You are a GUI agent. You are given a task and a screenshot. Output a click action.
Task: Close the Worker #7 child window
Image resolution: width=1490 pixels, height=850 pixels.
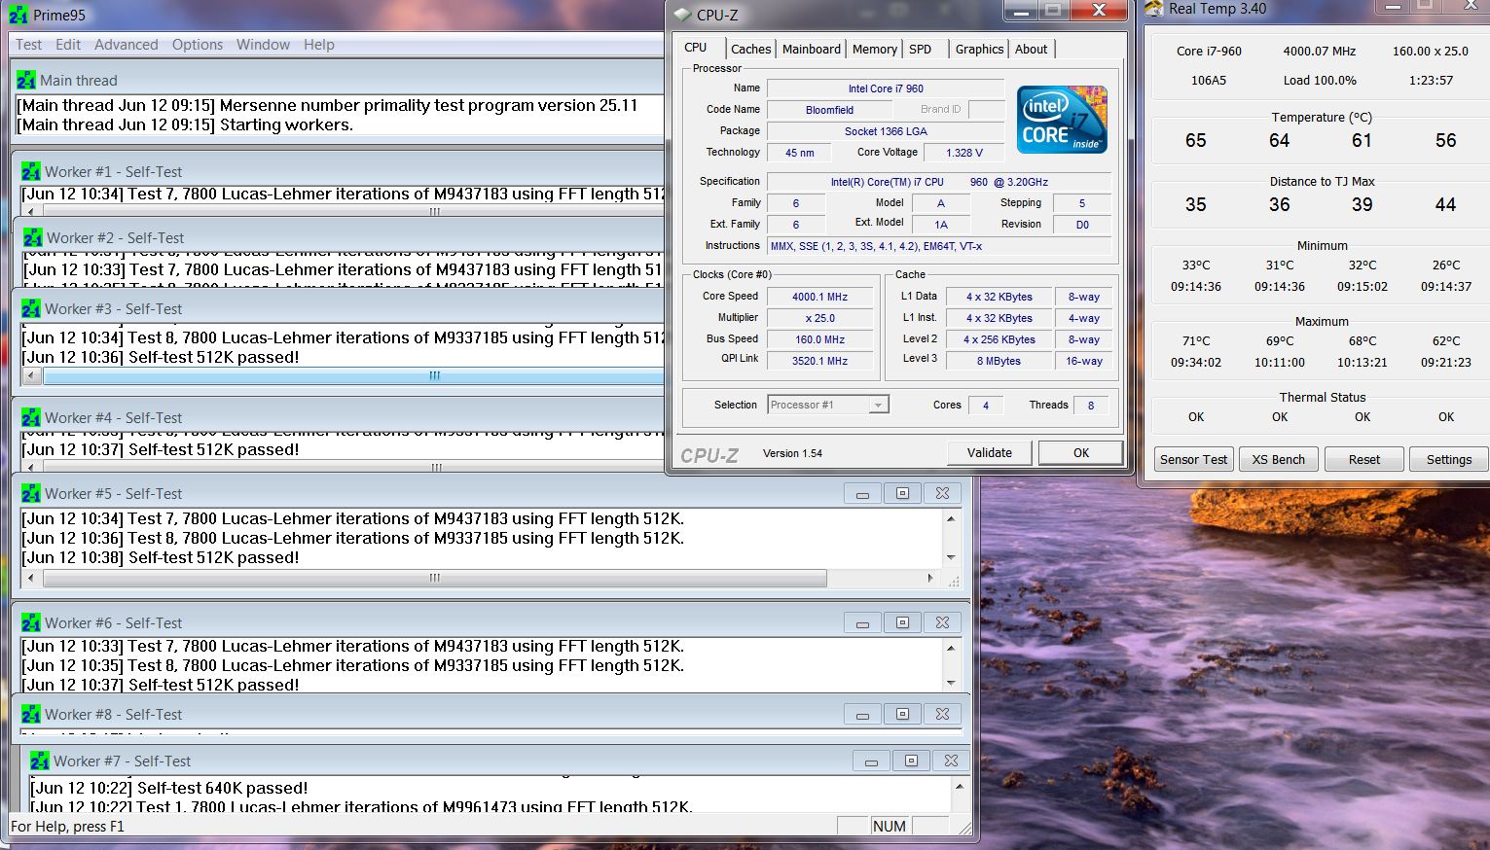pos(951,761)
